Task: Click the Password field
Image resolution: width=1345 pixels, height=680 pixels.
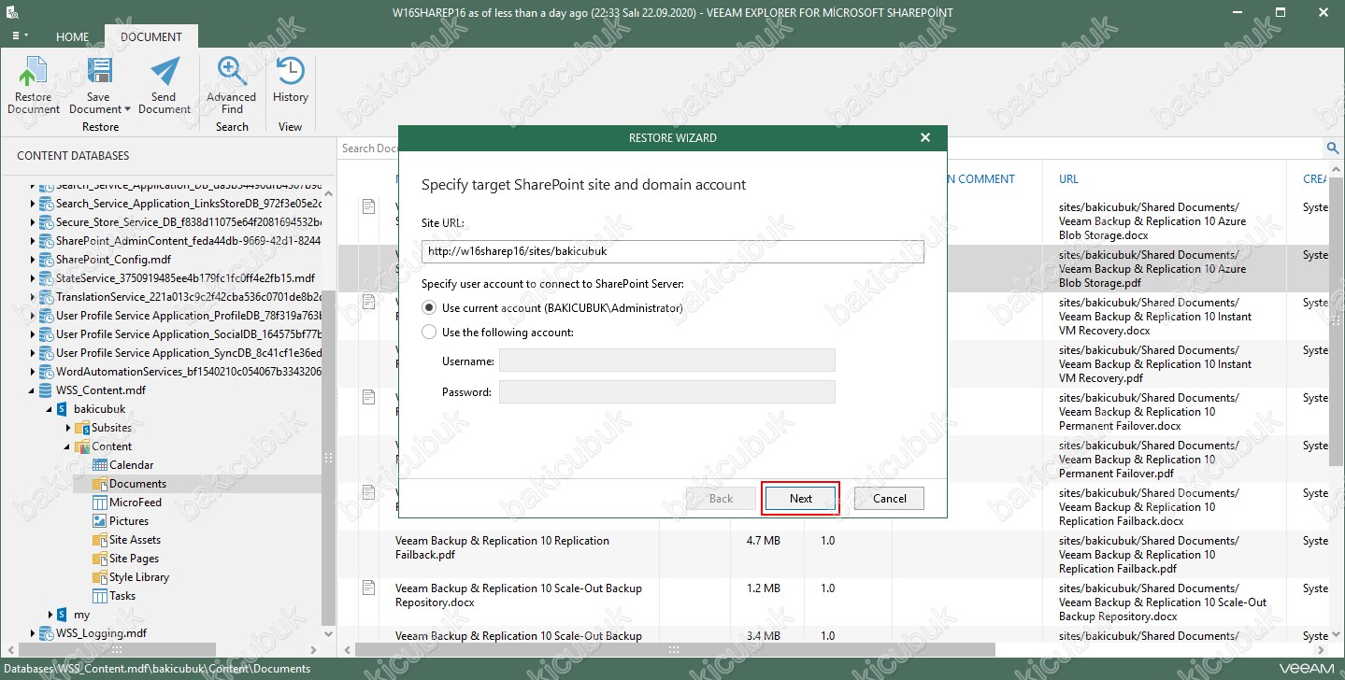Action: [667, 391]
